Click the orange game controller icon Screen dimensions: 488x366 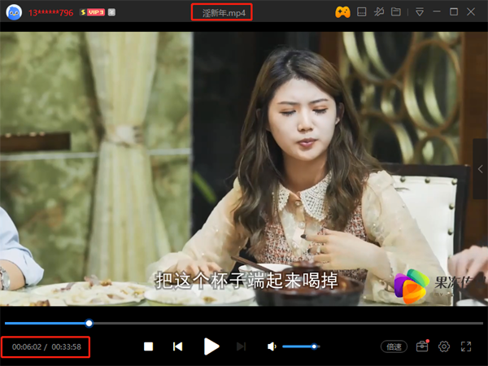pos(342,12)
